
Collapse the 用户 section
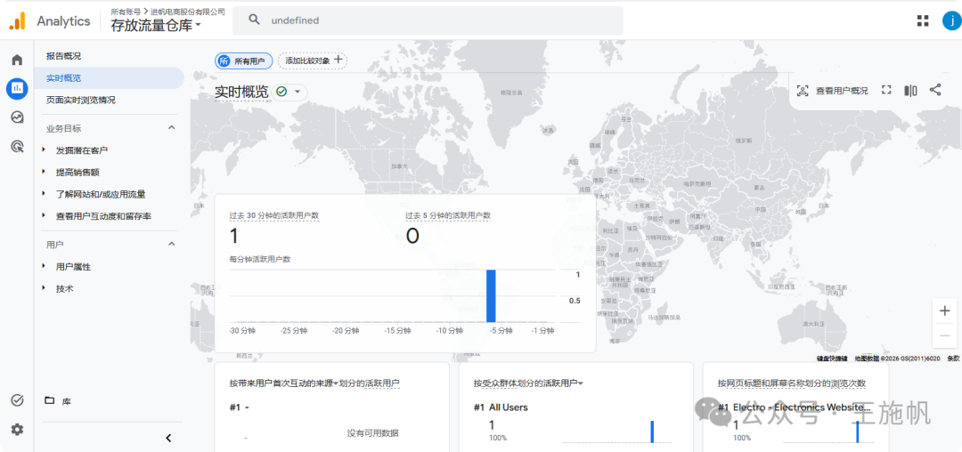[172, 244]
